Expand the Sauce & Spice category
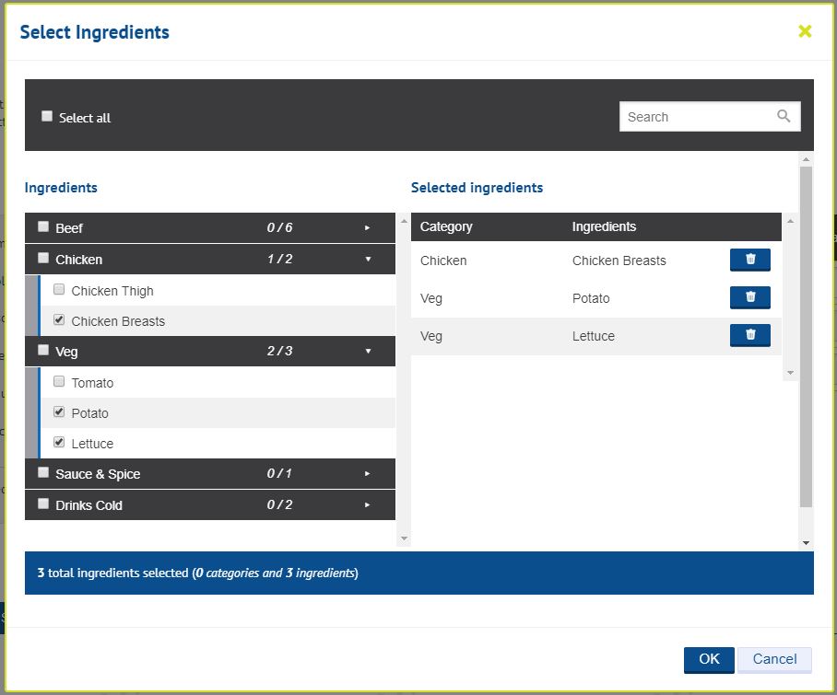The height and width of the screenshot is (695, 837). click(x=367, y=474)
